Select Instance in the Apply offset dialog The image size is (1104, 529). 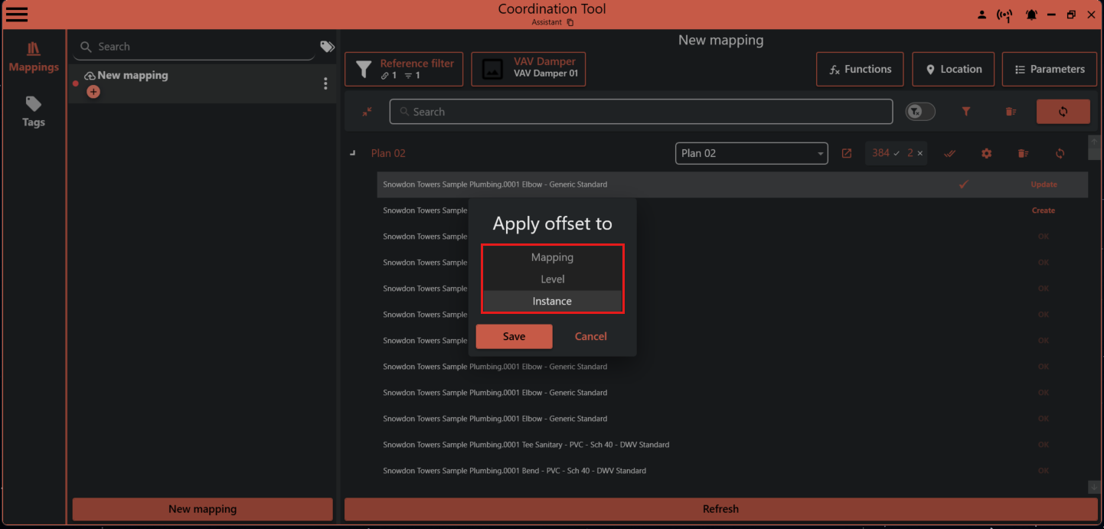pyautogui.click(x=552, y=301)
